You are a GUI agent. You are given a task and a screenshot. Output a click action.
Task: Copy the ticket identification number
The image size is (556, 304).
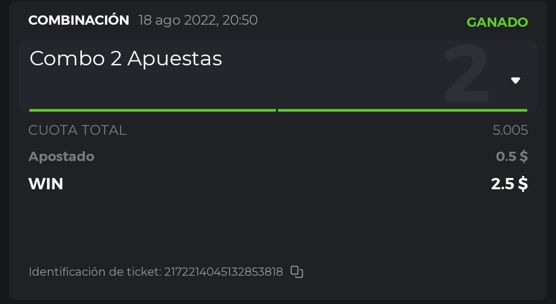coord(297,272)
